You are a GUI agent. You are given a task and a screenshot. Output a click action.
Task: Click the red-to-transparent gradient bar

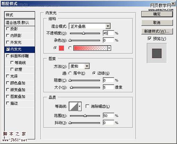coord(91,48)
